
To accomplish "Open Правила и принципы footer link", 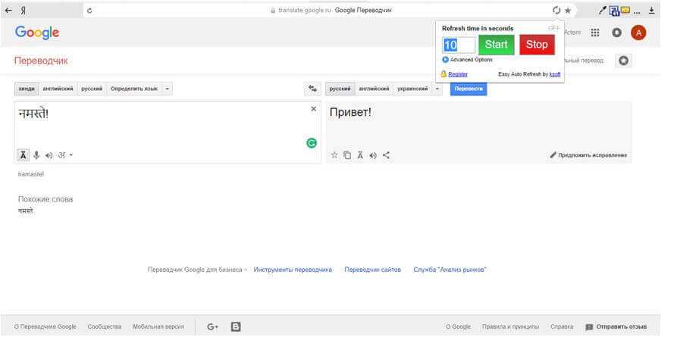I will pos(510,326).
